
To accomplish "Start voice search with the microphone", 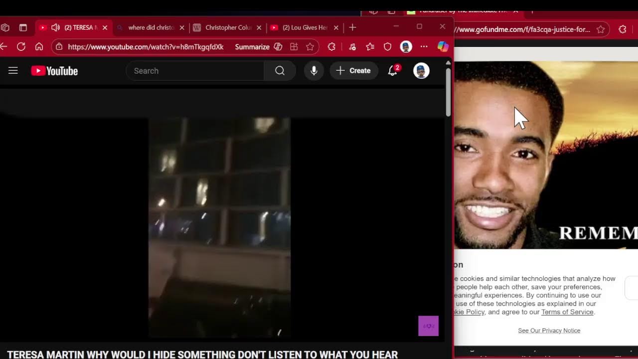I will [x=314, y=71].
